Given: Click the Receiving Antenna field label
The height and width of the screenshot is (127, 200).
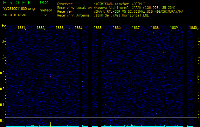Looking at the screenshot, I should (x=73, y=16).
